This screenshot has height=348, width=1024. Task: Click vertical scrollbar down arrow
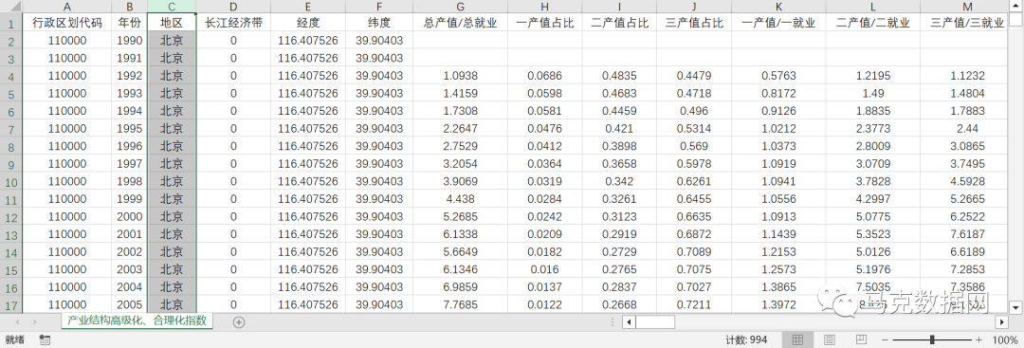1015,307
